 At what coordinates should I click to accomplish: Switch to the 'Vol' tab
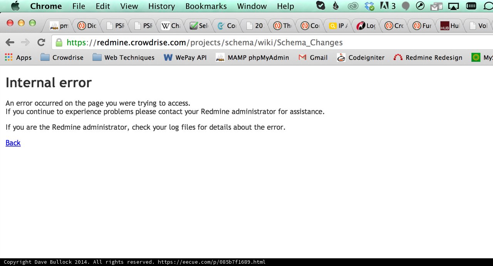tap(478, 26)
